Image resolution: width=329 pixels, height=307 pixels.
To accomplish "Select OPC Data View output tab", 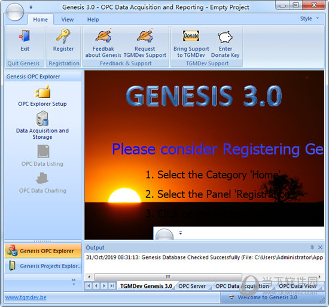I will click(297, 286).
